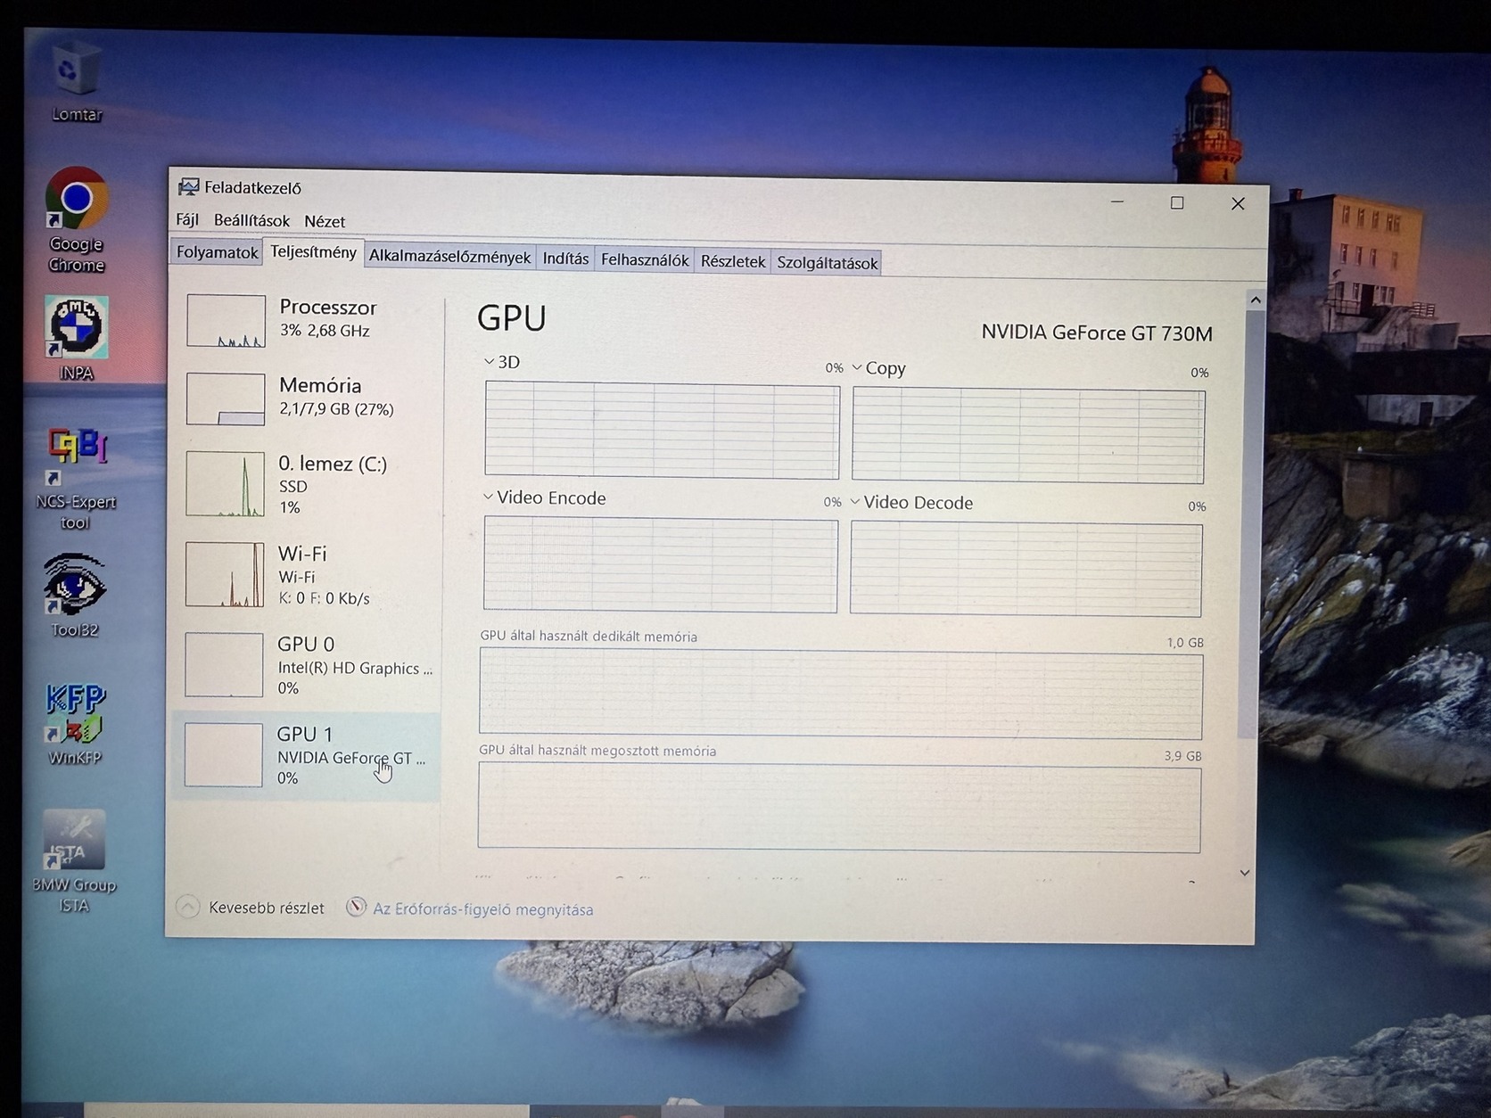The image size is (1491, 1118).
Task: Click the 3,9 GB shared memory value
Action: [x=1182, y=755]
